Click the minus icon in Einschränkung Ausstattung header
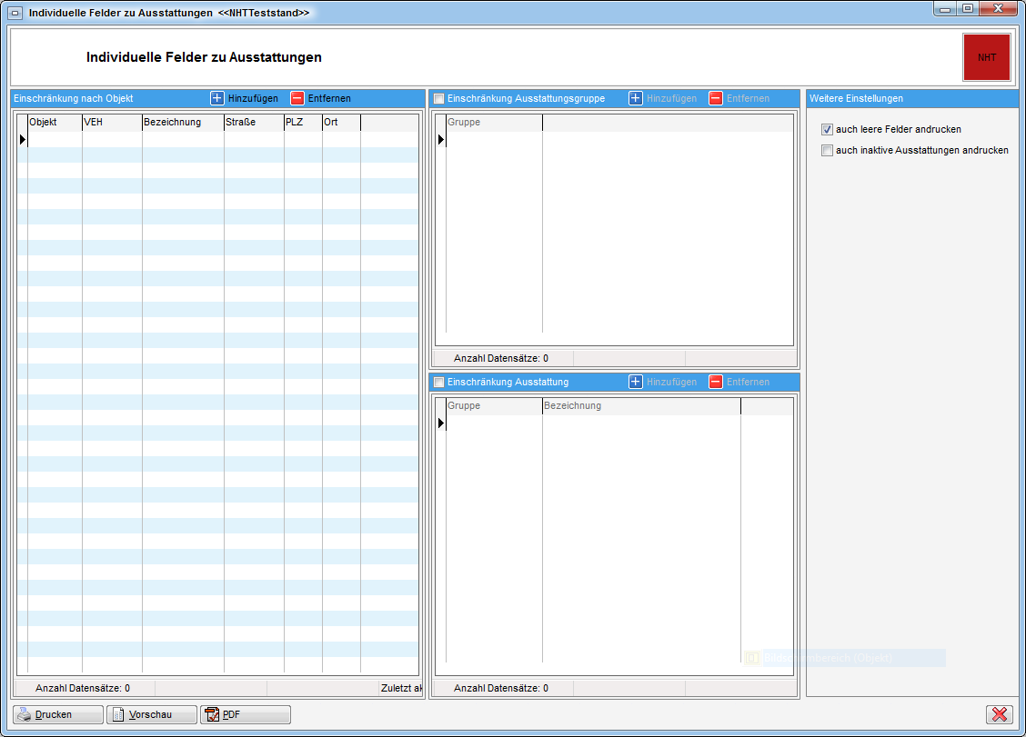 (716, 382)
